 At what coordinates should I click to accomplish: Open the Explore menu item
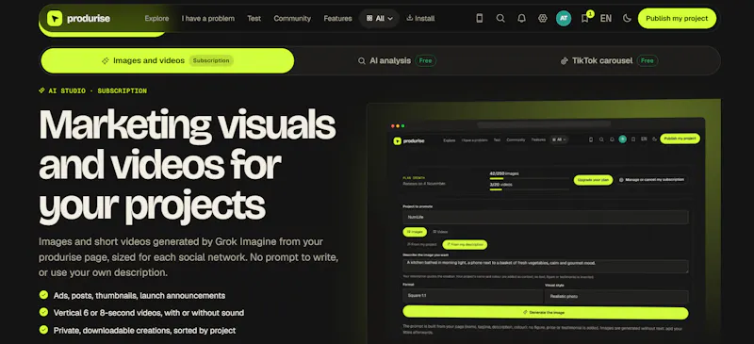point(156,18)
